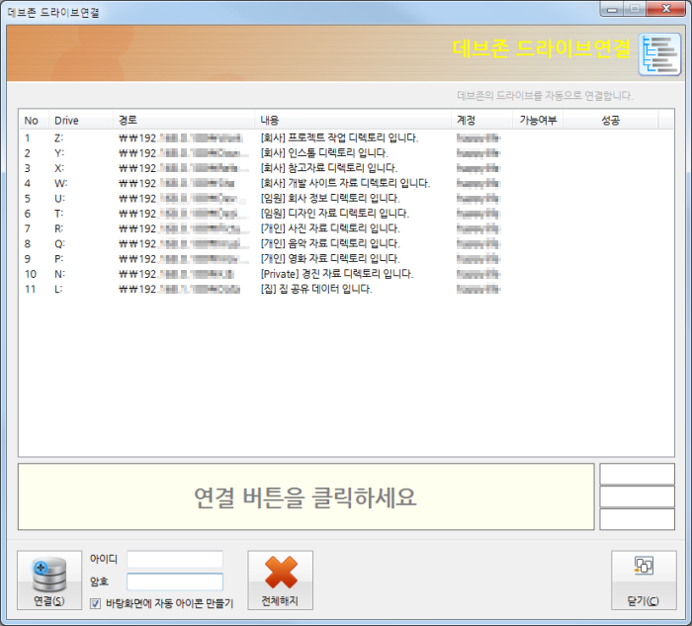Image resolution: width=692 pixels, height=626 pixels.
Task: Select row with drive P:
Action: pos(346,259)
